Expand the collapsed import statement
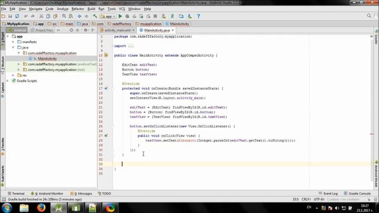 [x=130, y=46]
